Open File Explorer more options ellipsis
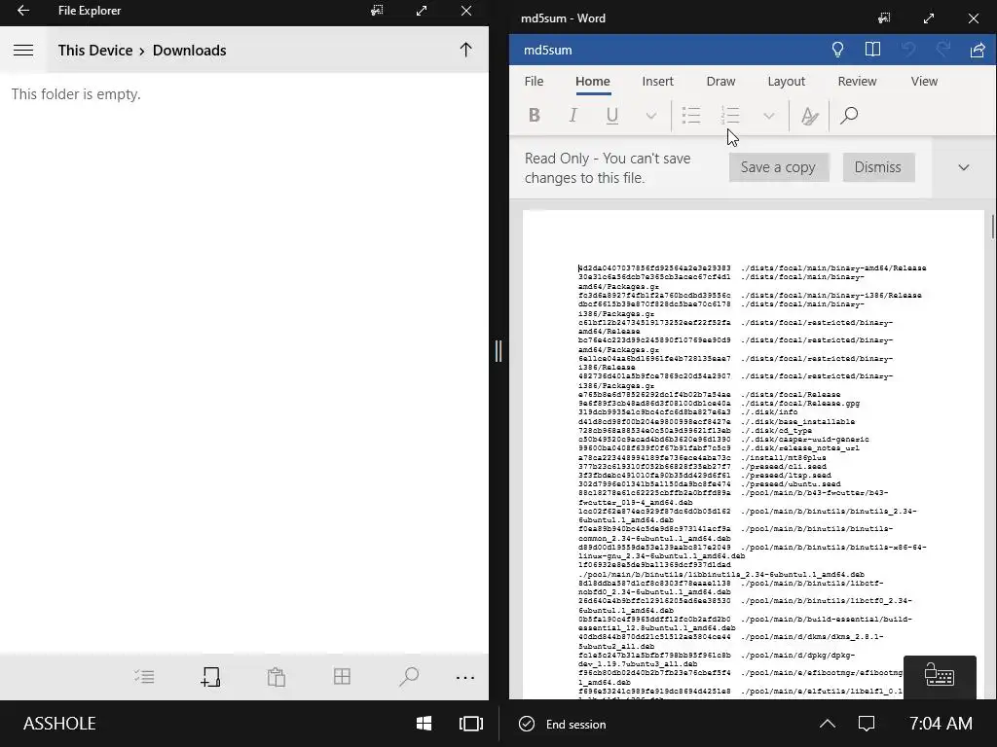 pos(465,678)
